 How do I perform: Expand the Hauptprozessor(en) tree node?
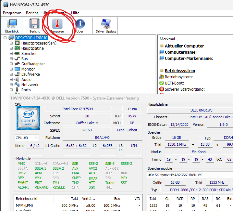(11, 43)
